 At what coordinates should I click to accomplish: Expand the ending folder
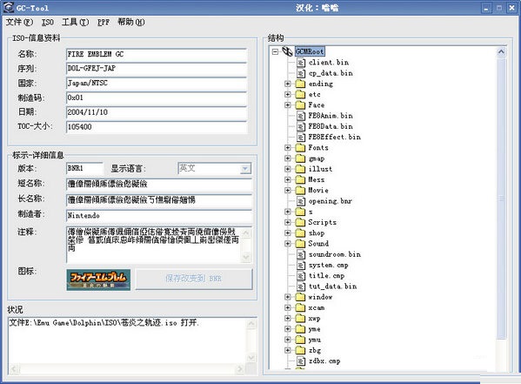pos(288,84)
